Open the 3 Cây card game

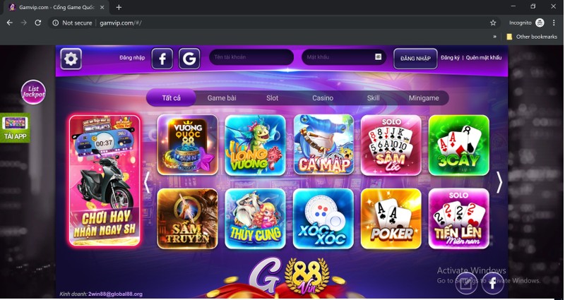(x=458, y=145)
